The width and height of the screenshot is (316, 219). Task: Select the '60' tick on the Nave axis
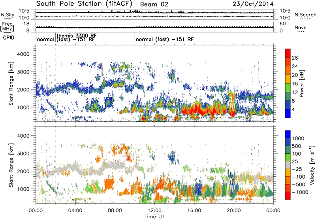283,24
